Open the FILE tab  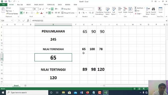[x=4, y=5]
